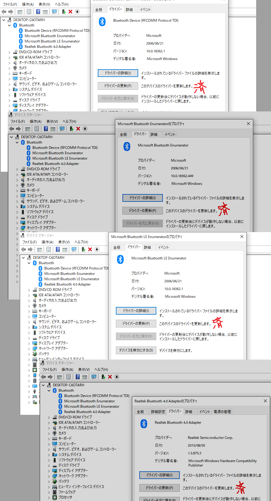Click date 2015/08/05 in Realtek dialog
The height and width of the screenshot is (501, 271).
pos(196,445)
